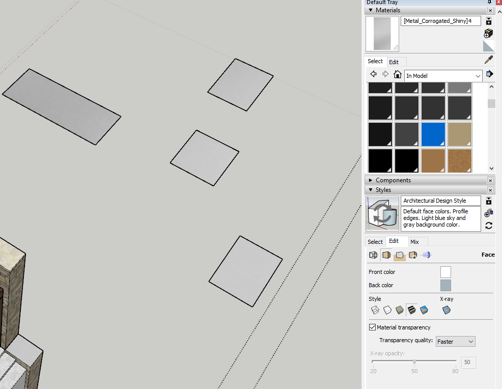502x389 pixels.
Task: Select the long rectangular face in model
Action: pyautogui.click(x=62, y=106)
